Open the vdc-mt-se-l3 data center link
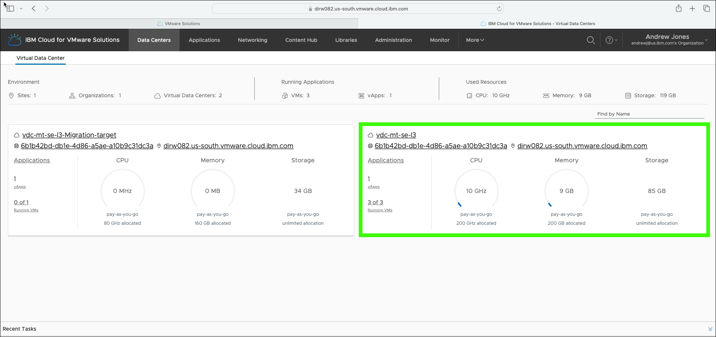 point(396,135)
